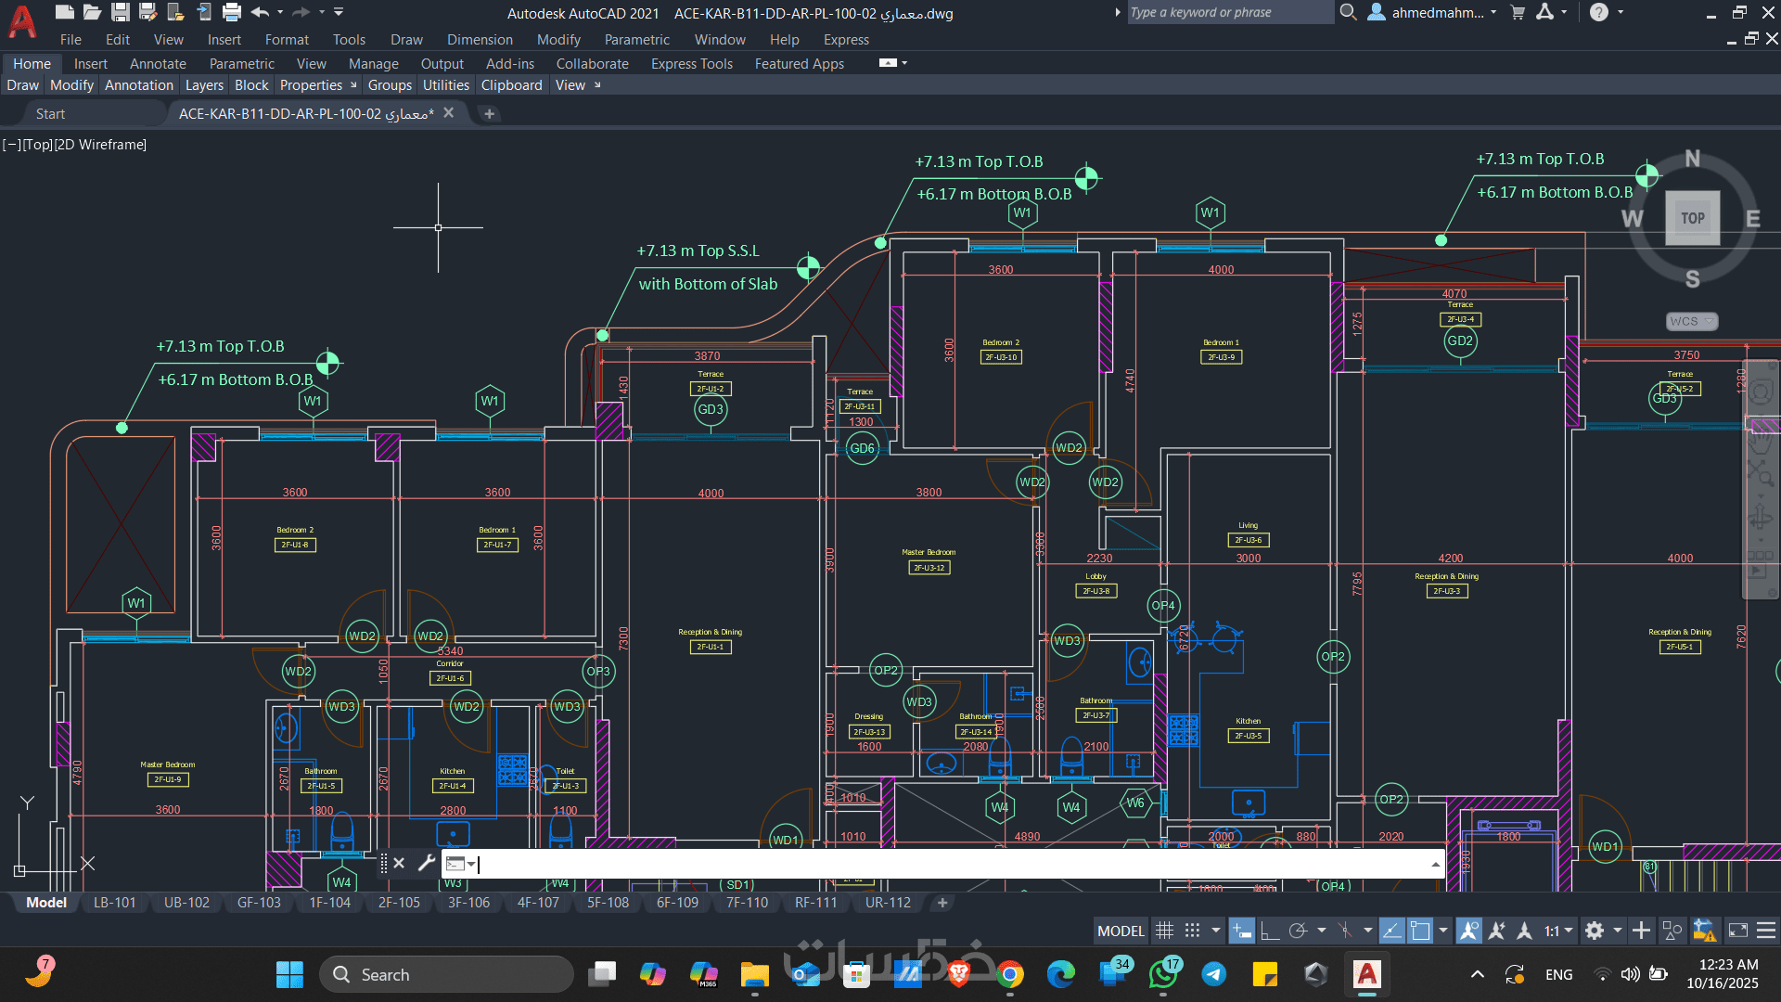This screenshot has width=1781, height=1002.
Task: Click the Plot (print) icon
Action: [232, 12]
